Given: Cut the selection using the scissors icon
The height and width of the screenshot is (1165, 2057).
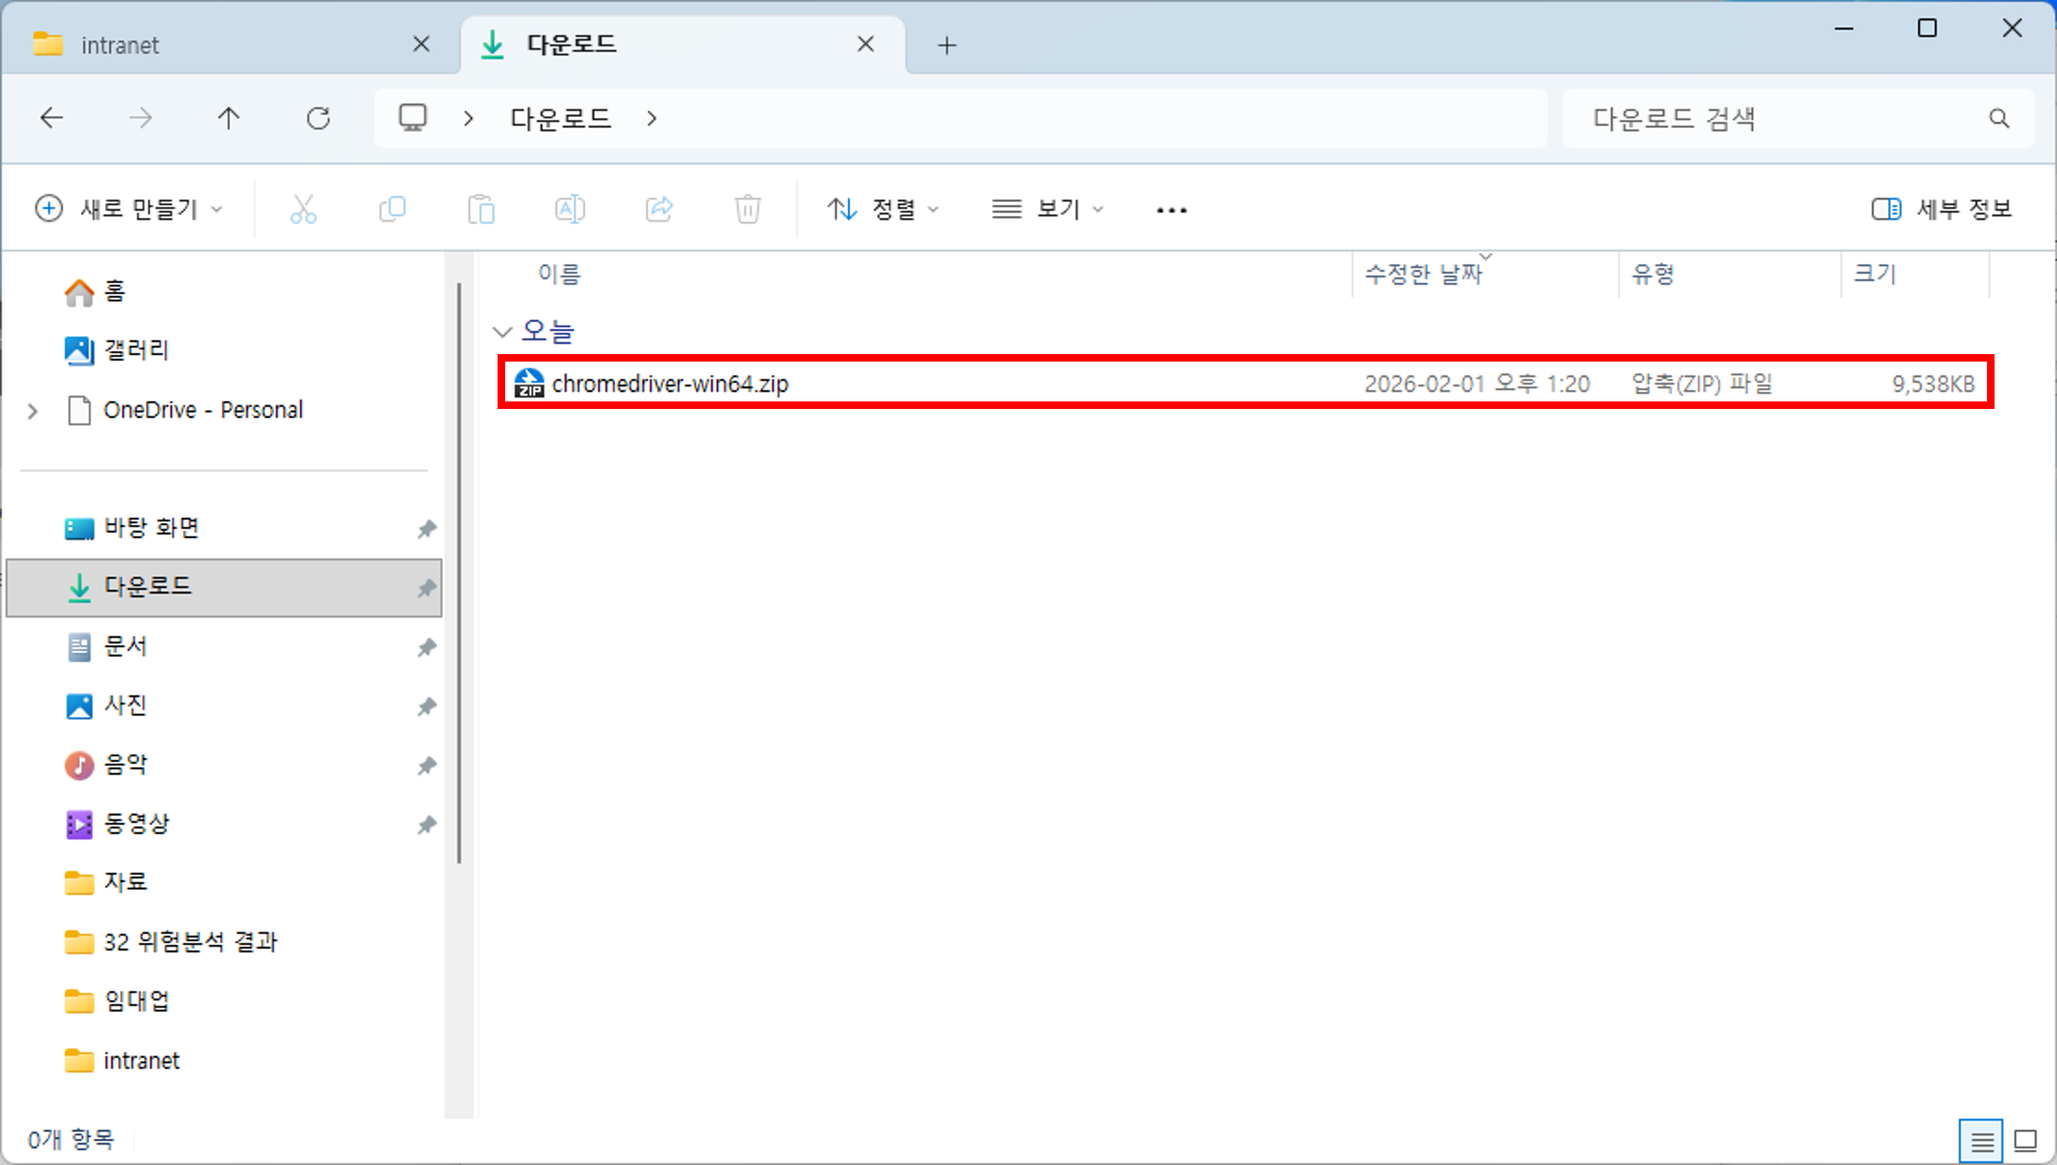Looking at the screenshot, I should coord(303,209).
